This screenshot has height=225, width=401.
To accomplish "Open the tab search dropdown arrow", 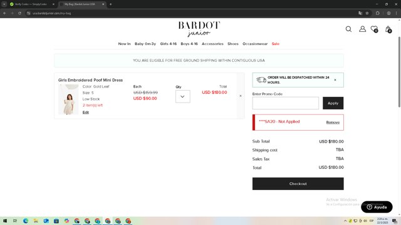I will coord(4,4).
